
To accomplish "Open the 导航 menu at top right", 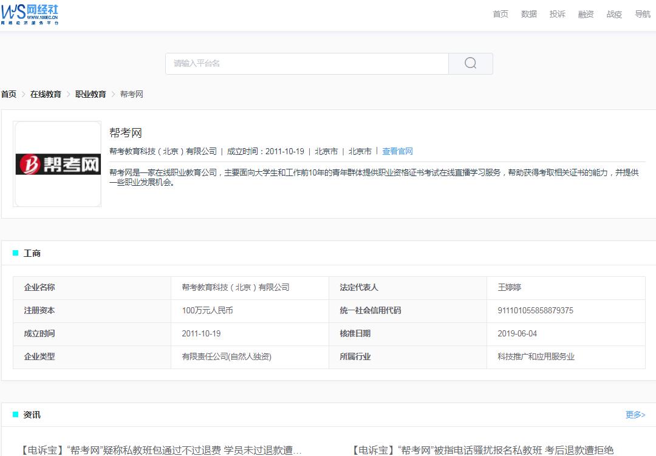I will pyautogui.click(x=642, y=14).
